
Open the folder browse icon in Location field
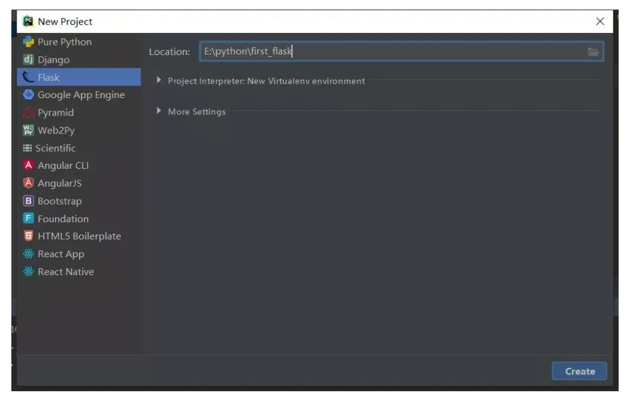(594, 51)
